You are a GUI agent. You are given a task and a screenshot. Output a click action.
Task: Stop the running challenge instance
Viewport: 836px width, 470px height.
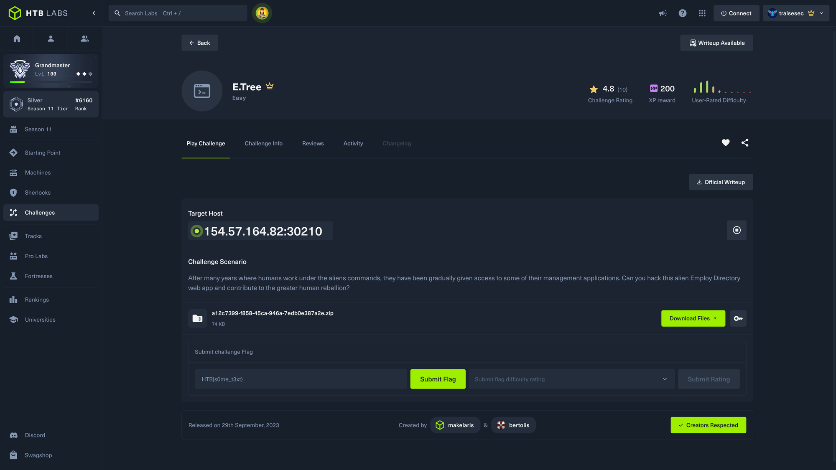(737, 230)
